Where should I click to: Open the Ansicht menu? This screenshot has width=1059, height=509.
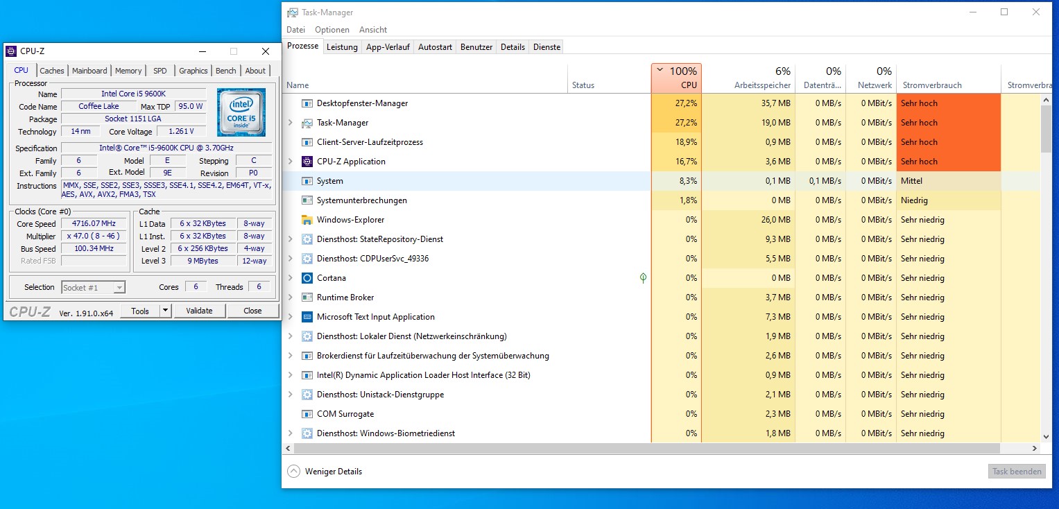click(373, 30)
